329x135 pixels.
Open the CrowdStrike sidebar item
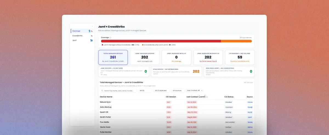point(82,36)
